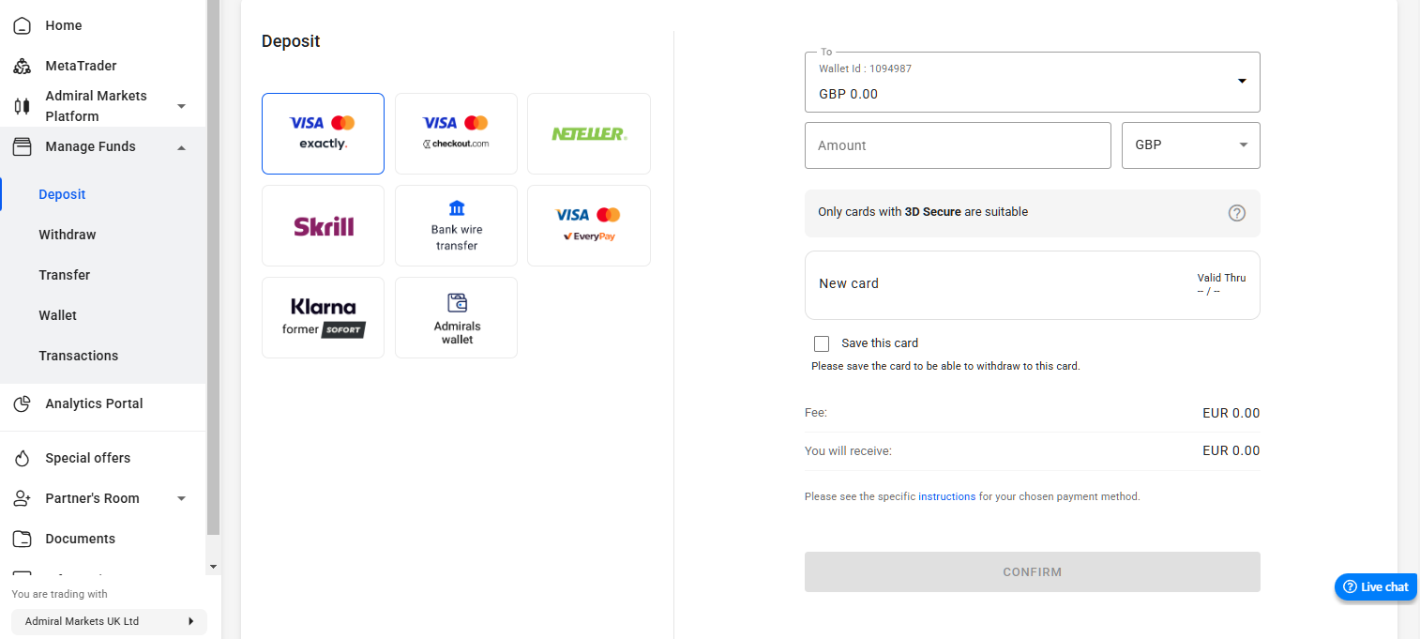Open the Transactions page
This screenshot has width=1420, height=639.
78,356
